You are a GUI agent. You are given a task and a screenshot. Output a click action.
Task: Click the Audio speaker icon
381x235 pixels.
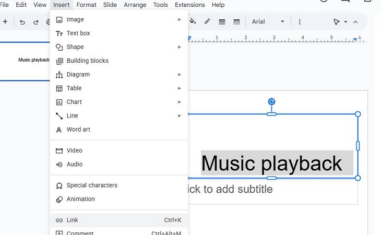coord(59,164)
